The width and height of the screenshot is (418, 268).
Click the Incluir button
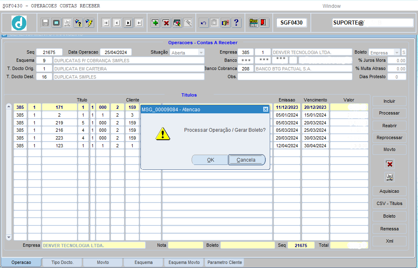tap(389, 101)
